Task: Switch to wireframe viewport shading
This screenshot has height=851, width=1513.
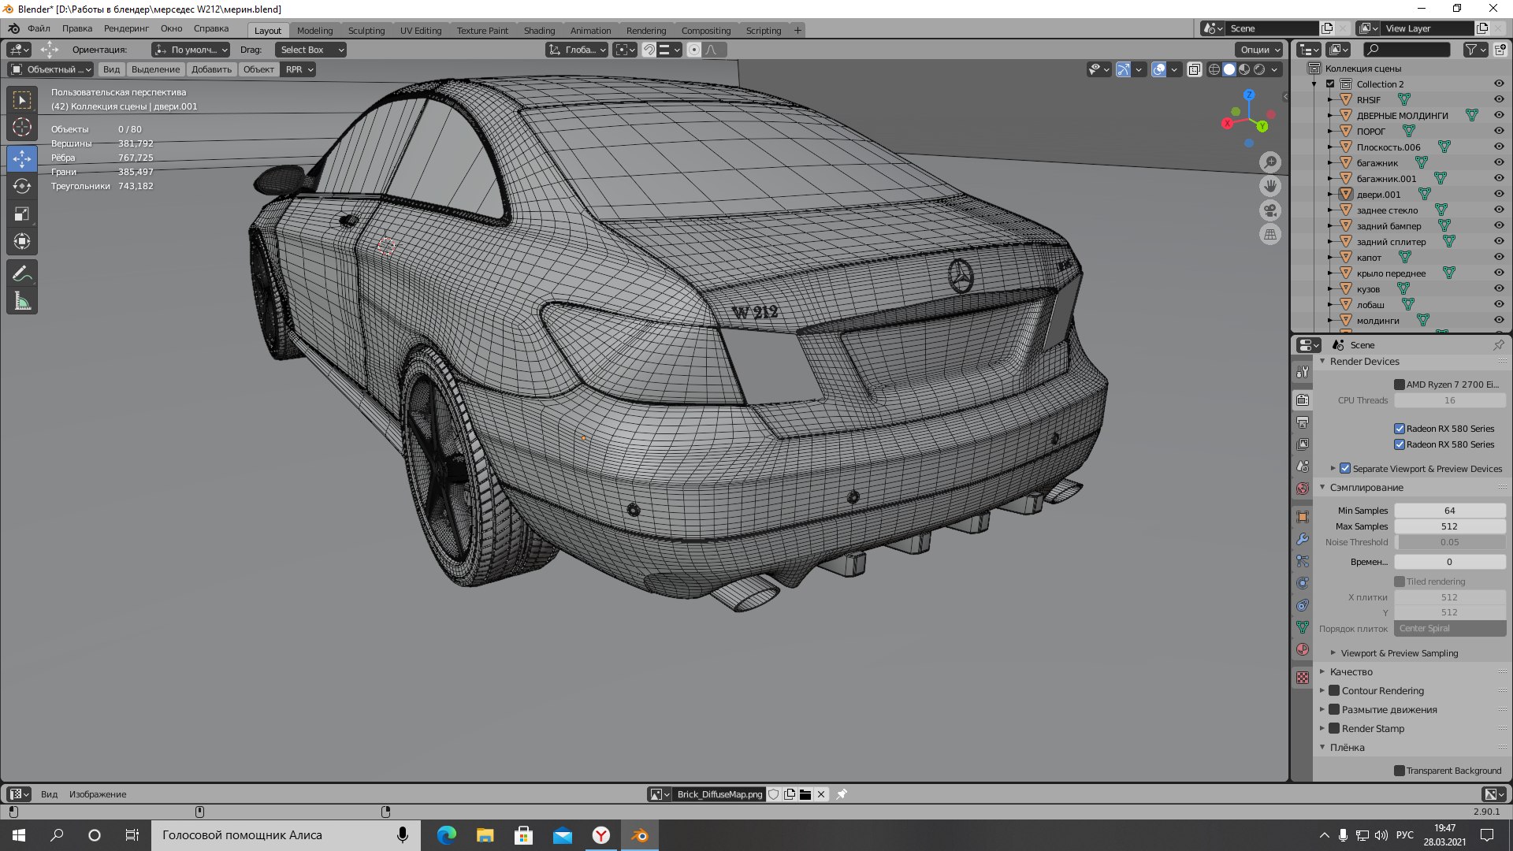Action: 1214,69
